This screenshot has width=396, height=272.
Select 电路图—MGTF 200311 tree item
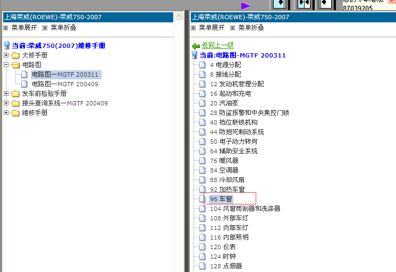tap(65, 75)
